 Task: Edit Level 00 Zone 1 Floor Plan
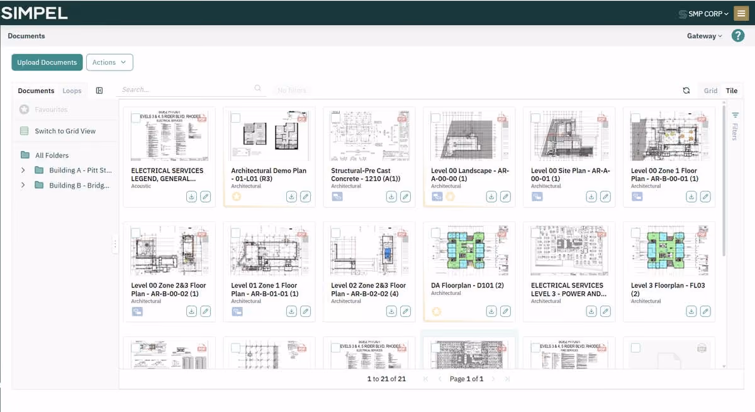point(705,197)
